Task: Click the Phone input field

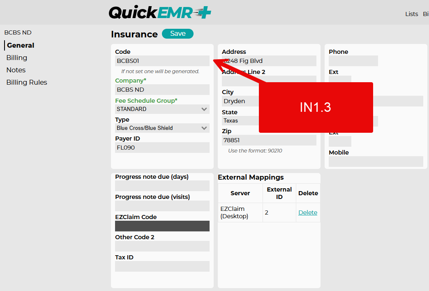Action: tap(353, 61)
